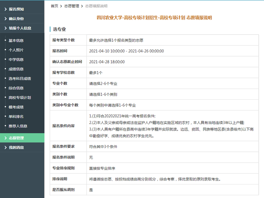Click 首页 breadcrumb link
The width and height of the screenshot is (264, 198).
(x=54, y=6)
